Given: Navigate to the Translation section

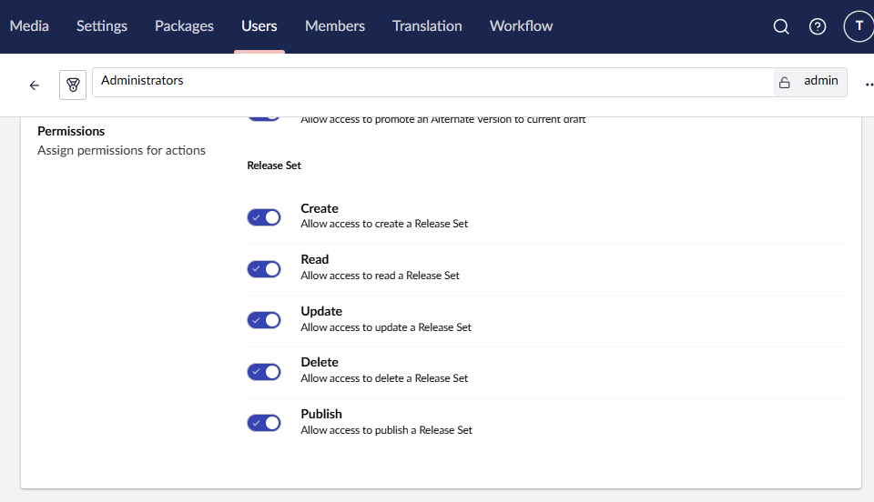Looking at the screenshot, I should (x=427, y=26).
